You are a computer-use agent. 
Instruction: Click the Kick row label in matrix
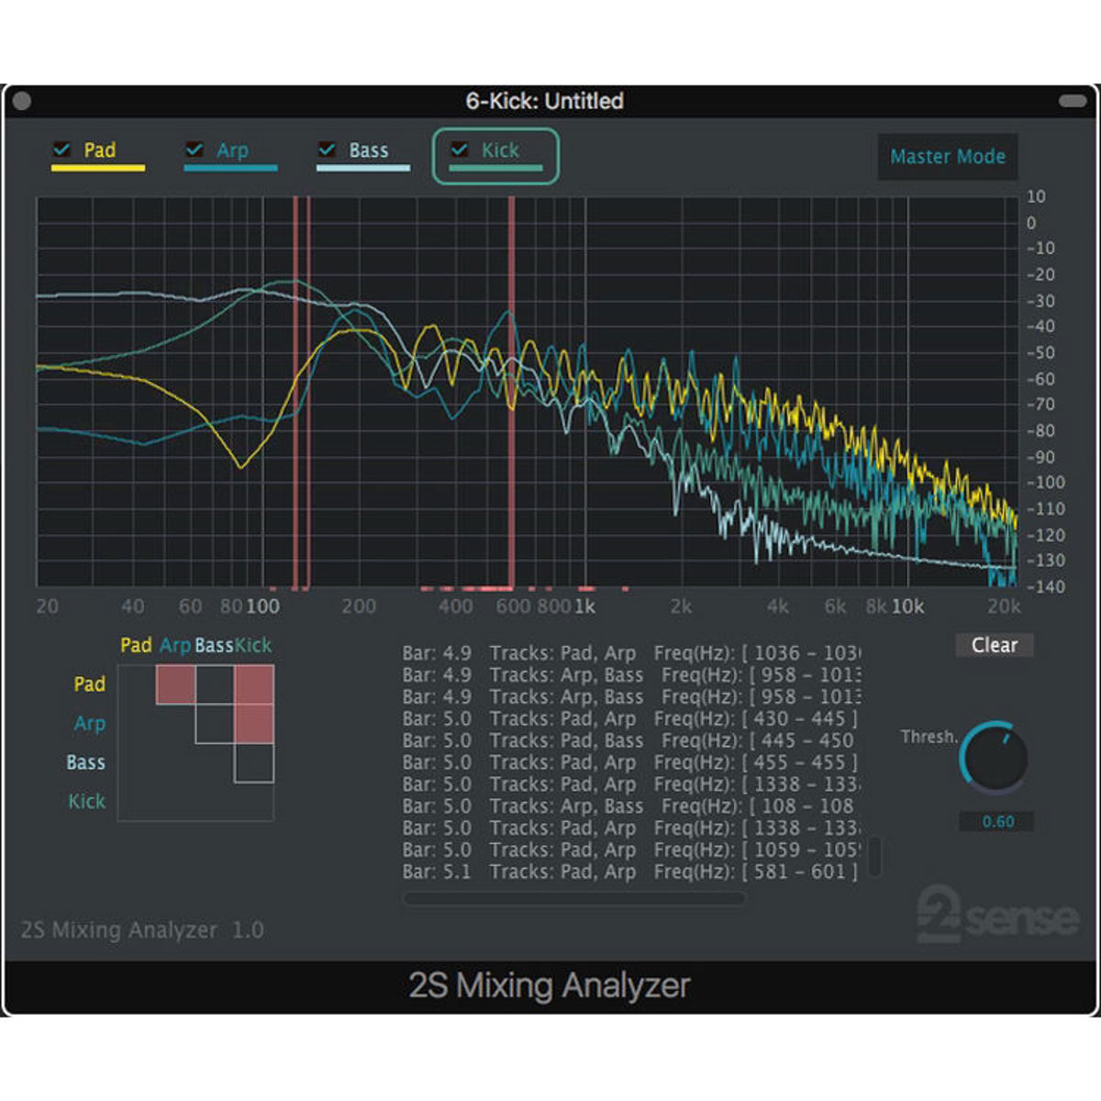pyautogui.click(x=87, y=802)
